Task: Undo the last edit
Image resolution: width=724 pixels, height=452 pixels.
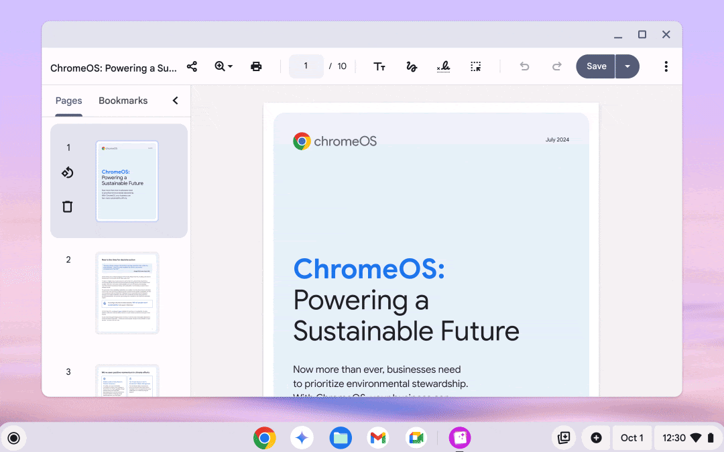Action: pyautogui.click(x=524, y=66)
